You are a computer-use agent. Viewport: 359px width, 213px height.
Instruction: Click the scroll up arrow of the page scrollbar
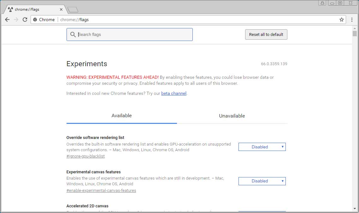coord(355,28)
